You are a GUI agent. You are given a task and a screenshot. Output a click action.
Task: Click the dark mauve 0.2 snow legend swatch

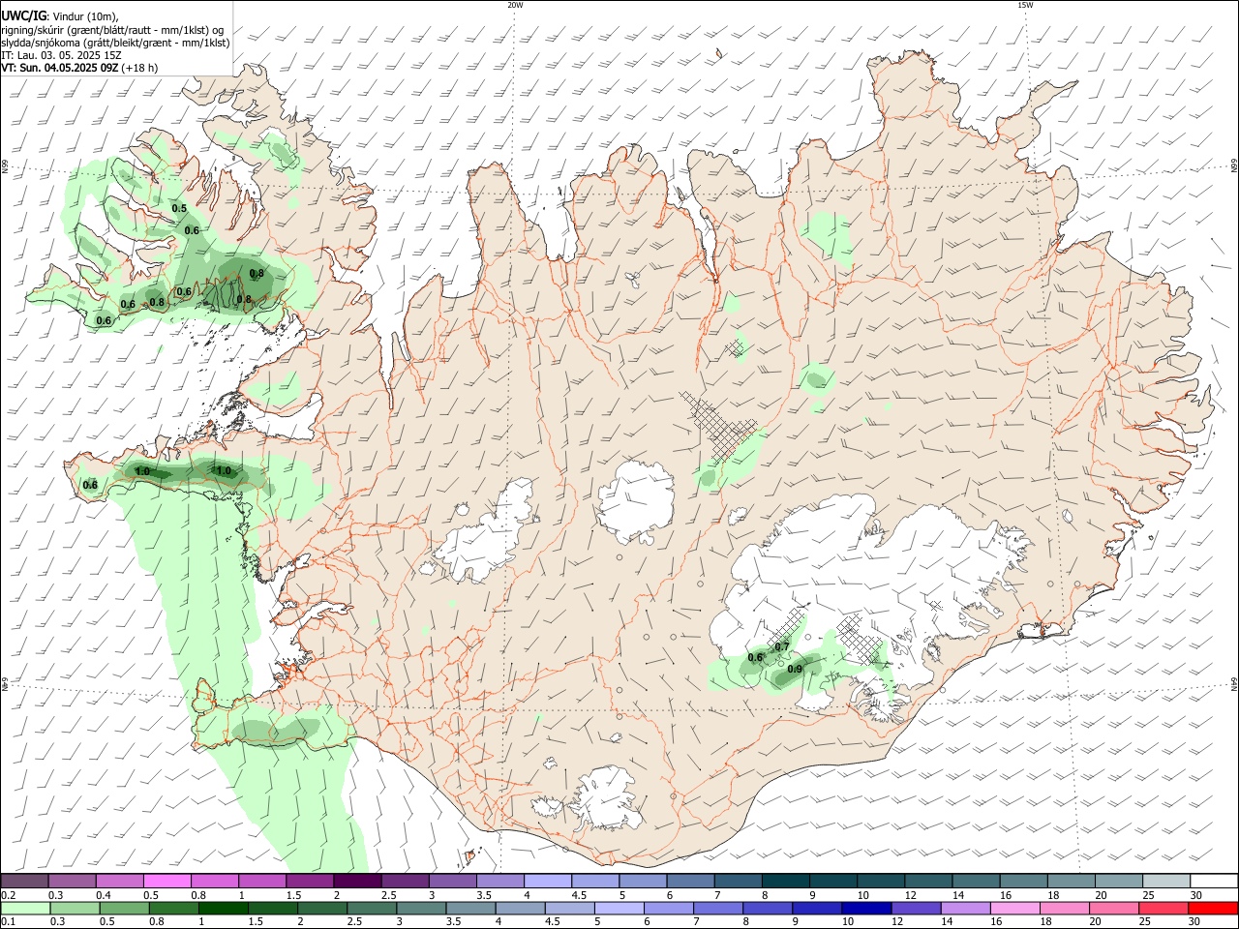[x=25, y=881]
